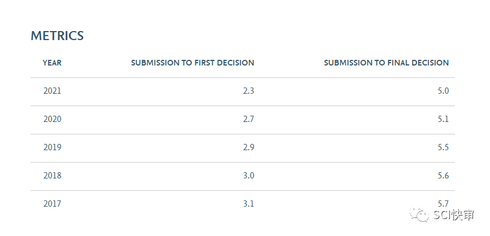490x236 pixels.
Task: Select the 2020 year row
Action: (52, 119)
